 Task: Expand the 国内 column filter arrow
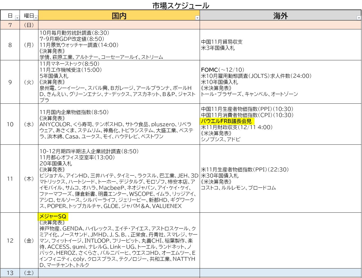tap(197, 18)
